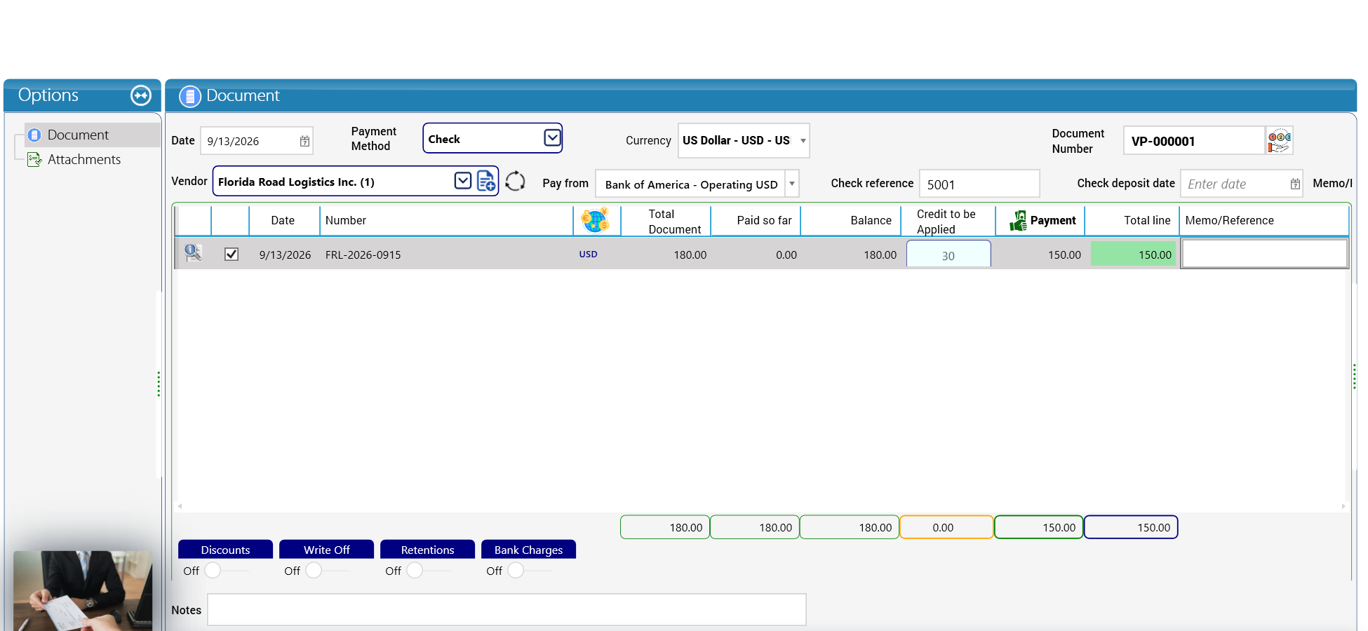Click the Paid so far column header
Viewport: 1368px width, 631px height.
[756, 220]
